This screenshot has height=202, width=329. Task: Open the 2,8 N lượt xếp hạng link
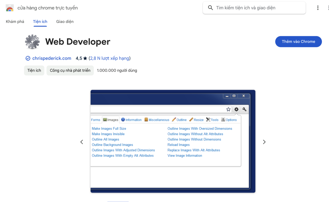click(109, 58)
